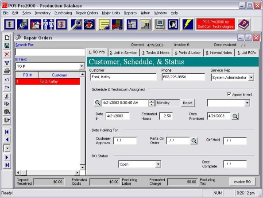Click the Customer name field
Viewport: 263px width, 198px height.
(x=123, y=77)
